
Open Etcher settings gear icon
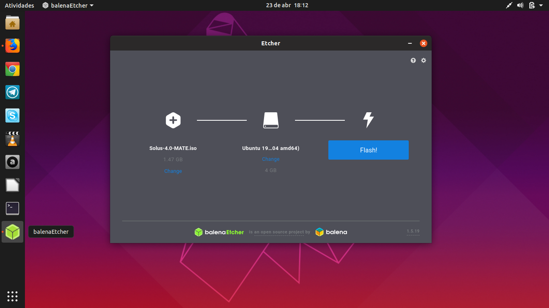pyautogui.click(x=424, y=61)
